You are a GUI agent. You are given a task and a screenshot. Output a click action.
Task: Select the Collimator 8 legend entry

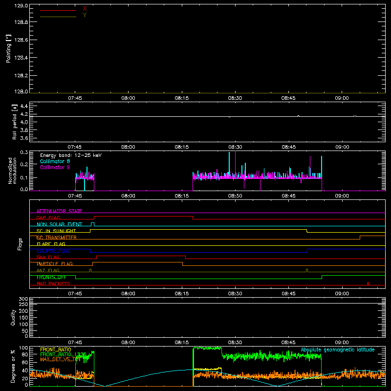(55, 161)
